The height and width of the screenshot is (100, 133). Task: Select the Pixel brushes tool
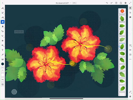(3, 8)
